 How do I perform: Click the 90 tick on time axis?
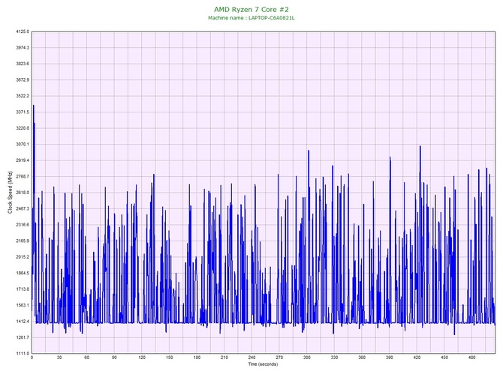pyautogui.click(x=115, y=358)
